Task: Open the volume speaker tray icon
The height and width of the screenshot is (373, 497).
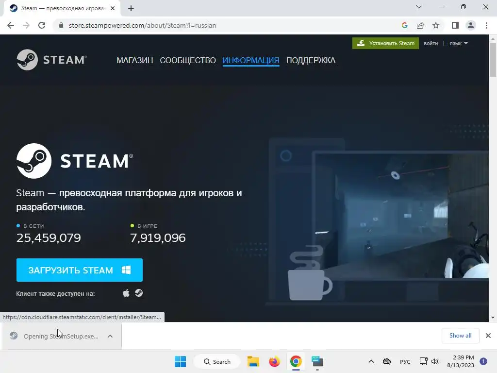Action: click(x=435, y=361)
